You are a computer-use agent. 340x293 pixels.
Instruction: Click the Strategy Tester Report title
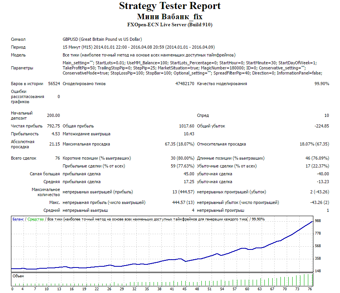pos(170,6)
